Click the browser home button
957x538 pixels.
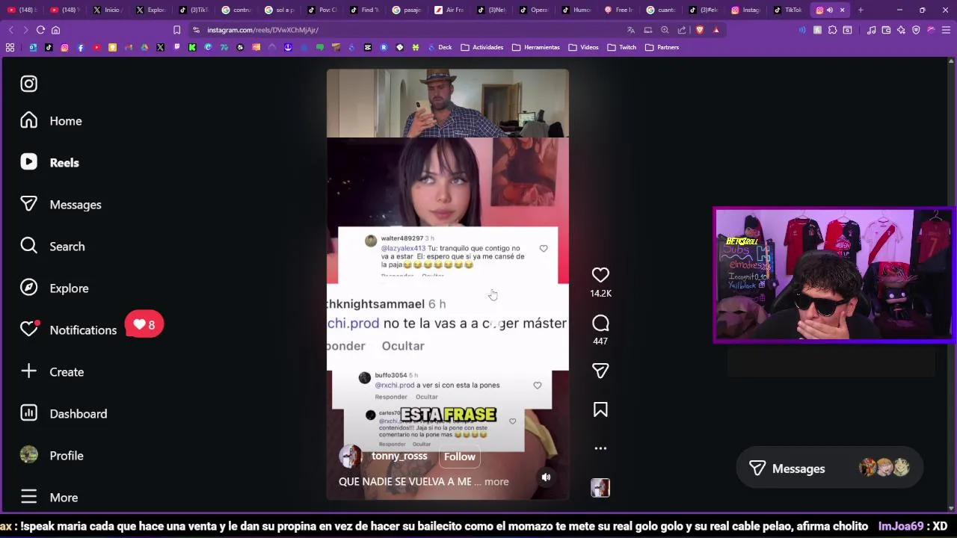(x=55, y=30)
